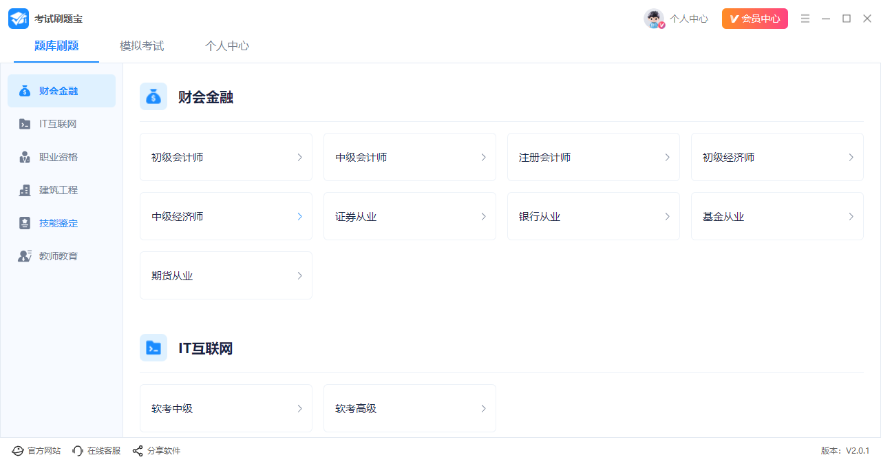The height and width of the screenshot is (464, 881).
Task: Click the 技能鉴定 badge icon in sidebar
Action: tap(25, 223)
